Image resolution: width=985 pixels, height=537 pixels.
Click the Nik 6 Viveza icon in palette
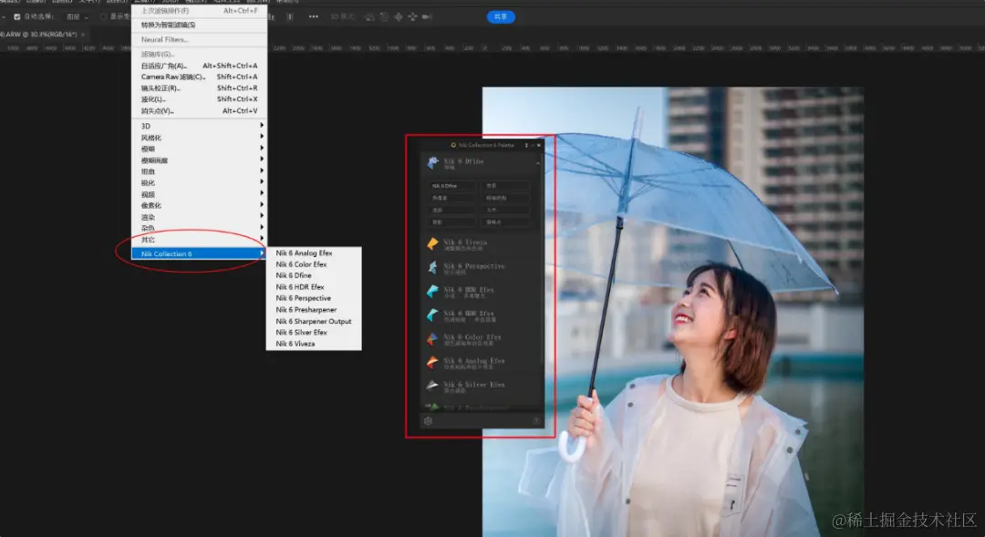pyautogui.click(x=432, y=243)
